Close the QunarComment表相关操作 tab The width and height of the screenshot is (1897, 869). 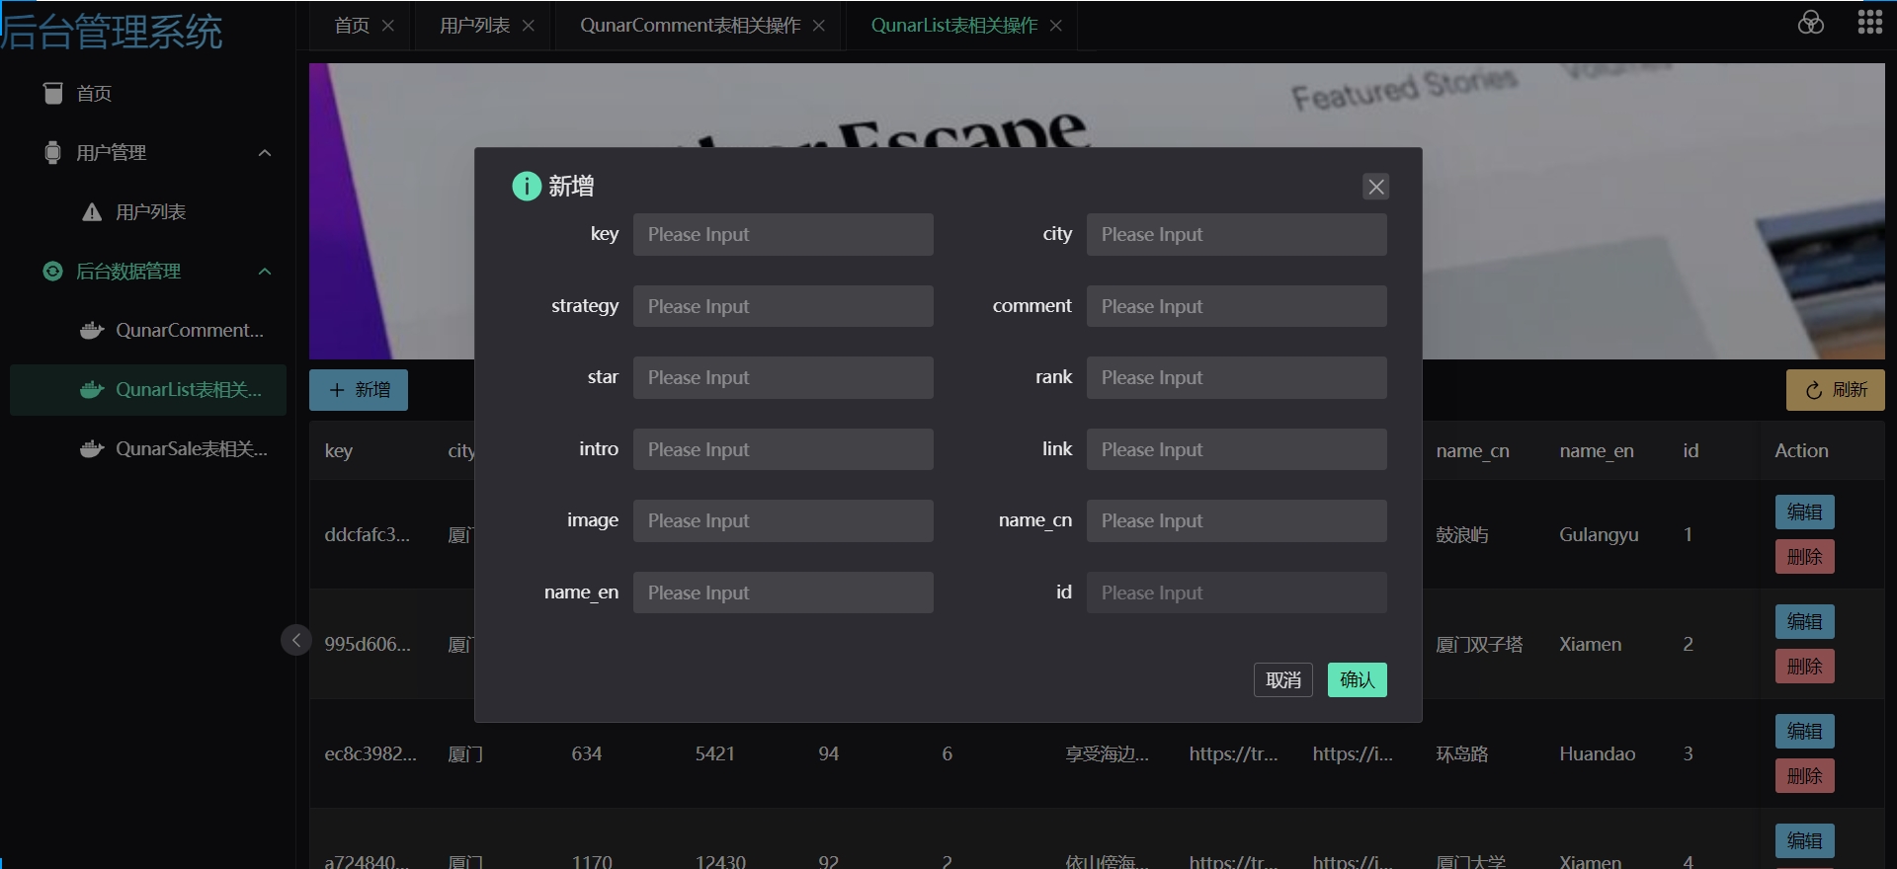pos(819,26)
